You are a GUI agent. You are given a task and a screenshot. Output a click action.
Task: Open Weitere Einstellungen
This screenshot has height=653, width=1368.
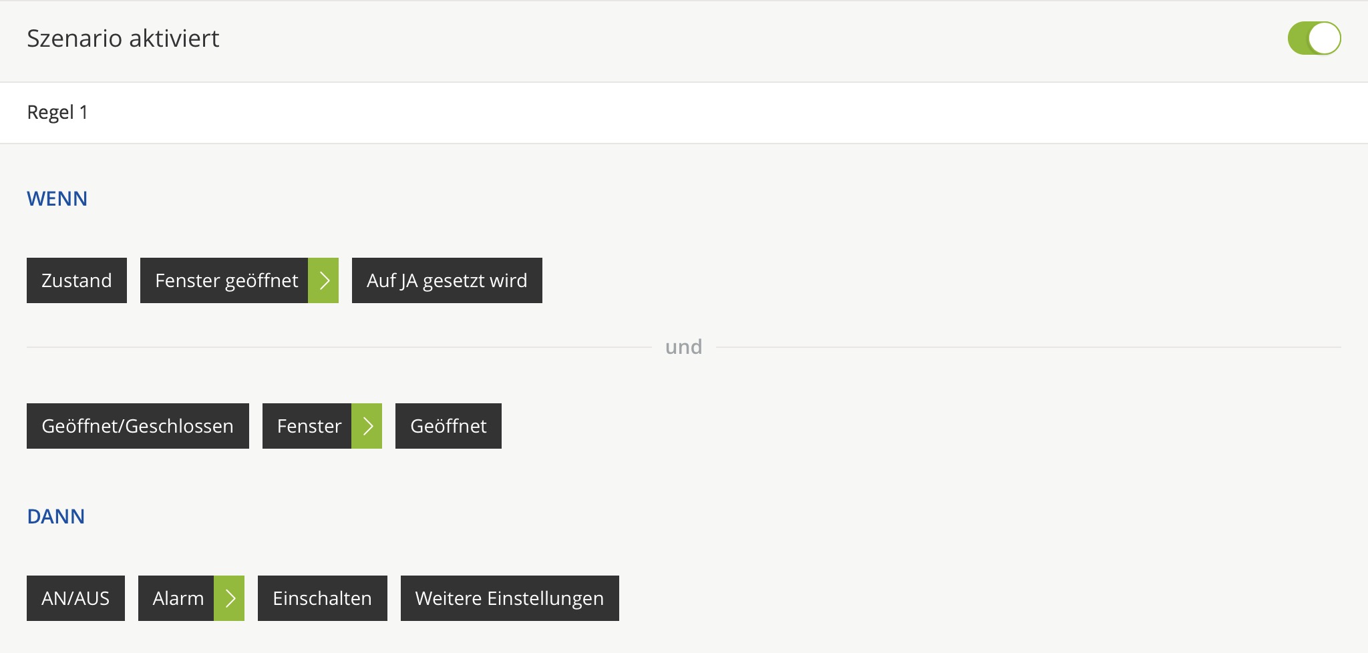coord(510,598)
